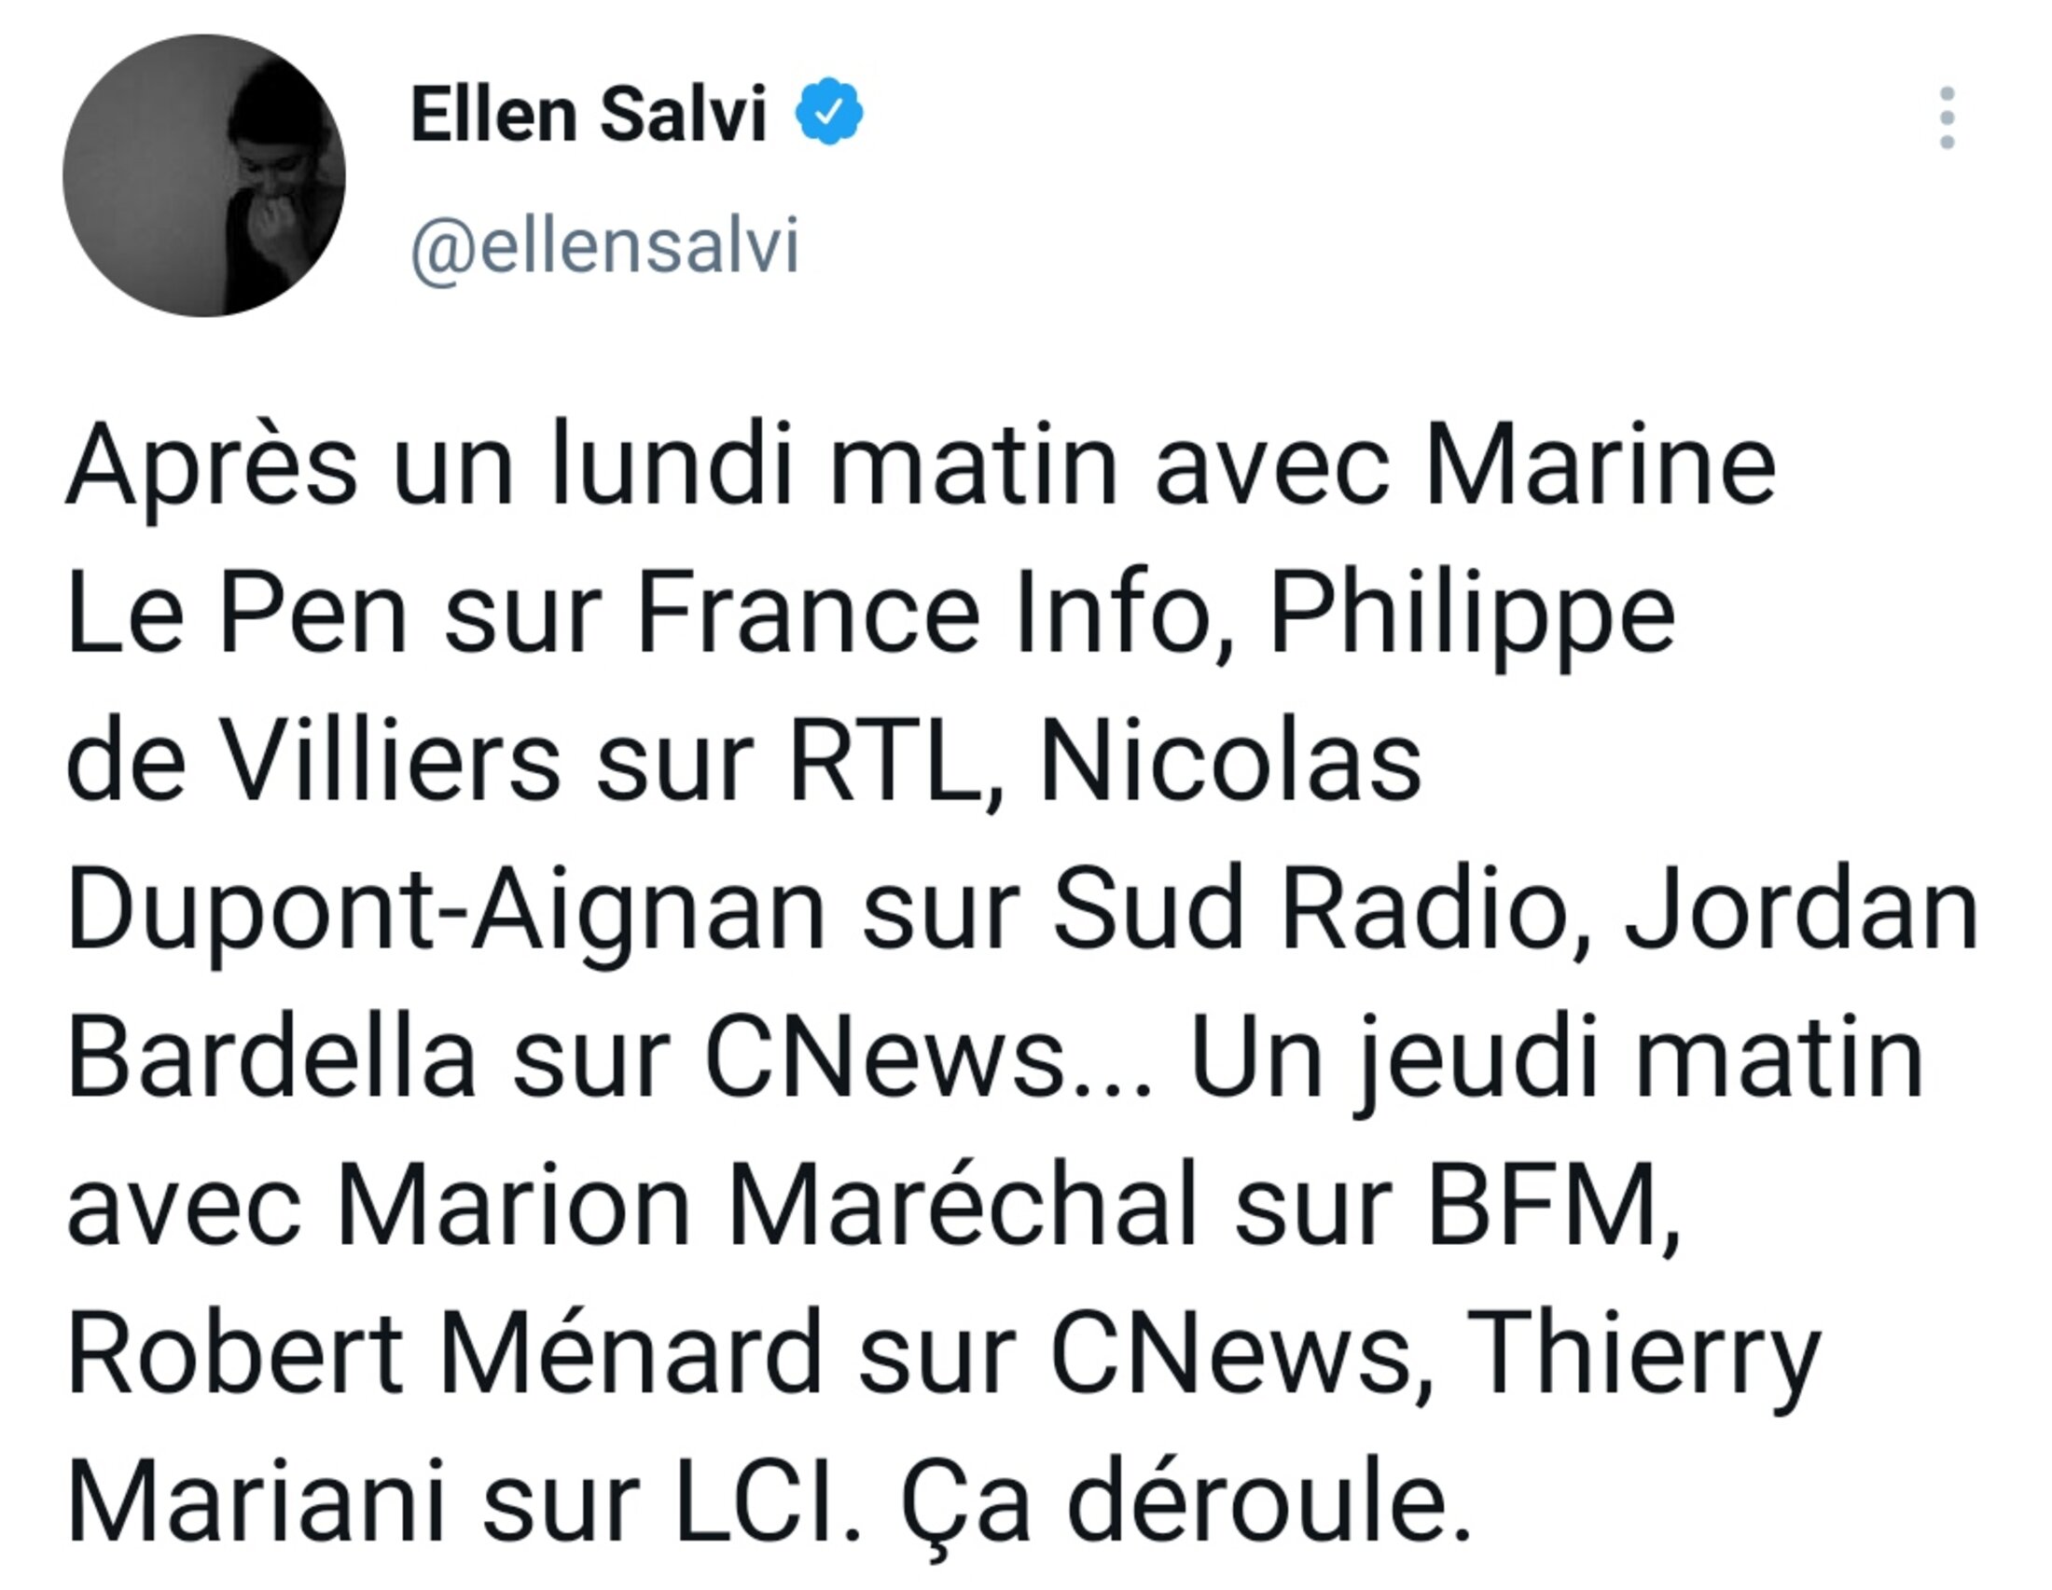Open the three-dot more options menu
2052x1590 pixels.
(x=1947, y=118)
